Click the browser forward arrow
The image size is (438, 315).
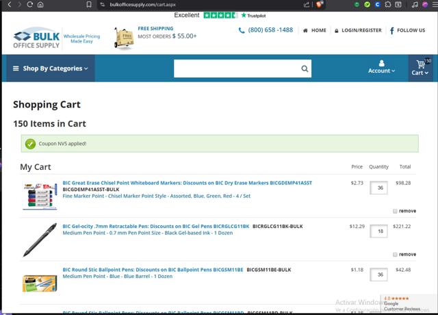coord(19,5)
